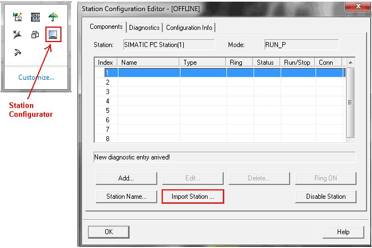The image size is (372, 248).
Task: Select index row 4
Action: tap(220, 101)
